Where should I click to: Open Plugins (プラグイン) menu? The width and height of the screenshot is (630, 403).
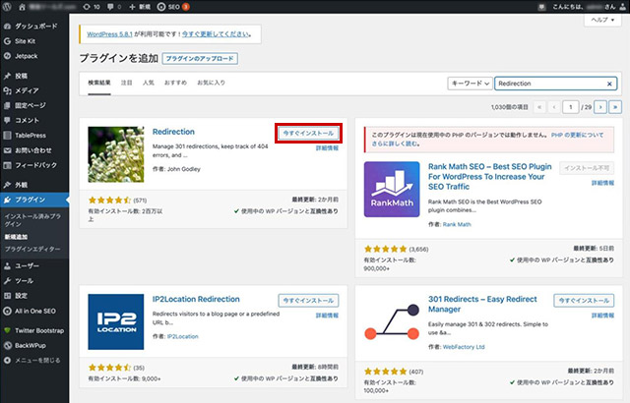tap(34, 200)
